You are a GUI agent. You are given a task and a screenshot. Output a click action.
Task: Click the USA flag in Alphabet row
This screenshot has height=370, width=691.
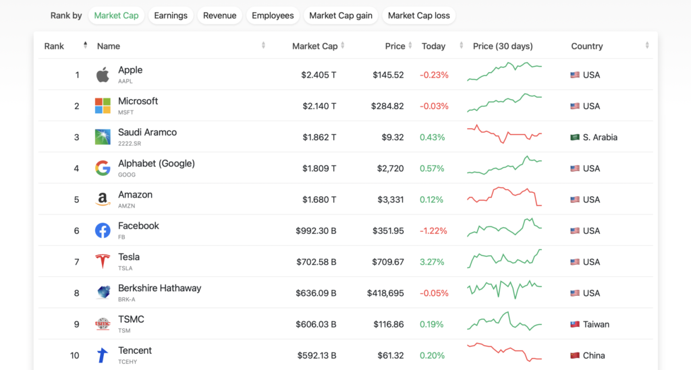(x=575, y=168)
